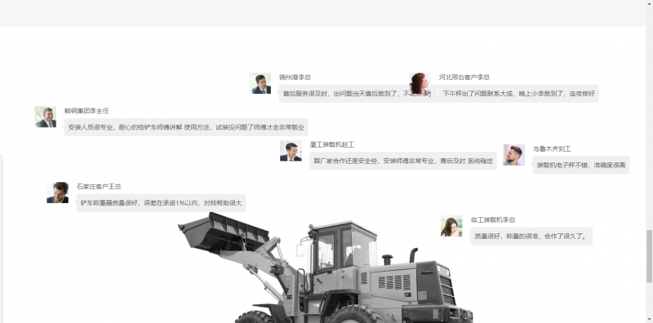The image size is (653, 323).
Task: Click the name 厦工装载机赵工
Action: coord(332,145)
